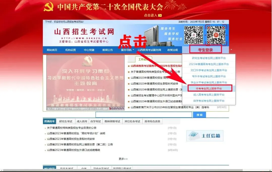Open 关于普通高校特殊类型招生 news in 工作动态
Screen dimensions: 272x172
[155, 72]
